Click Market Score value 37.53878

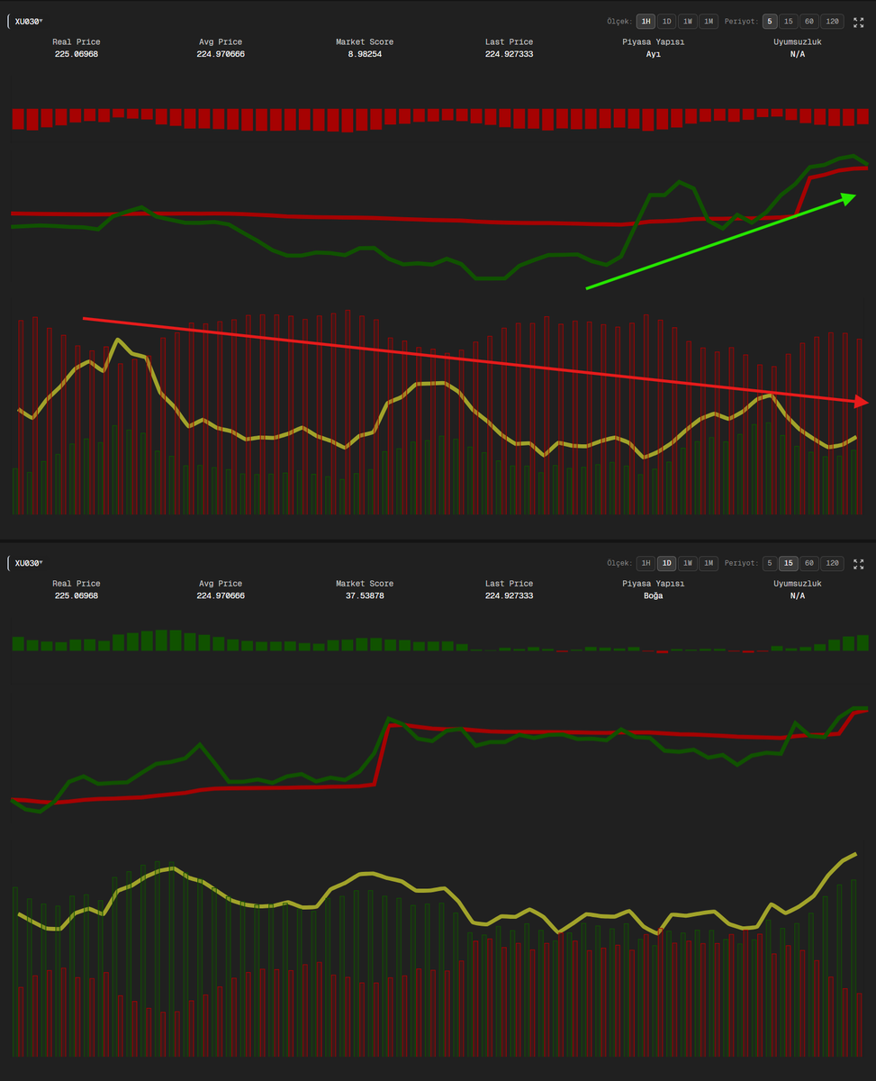365,596
